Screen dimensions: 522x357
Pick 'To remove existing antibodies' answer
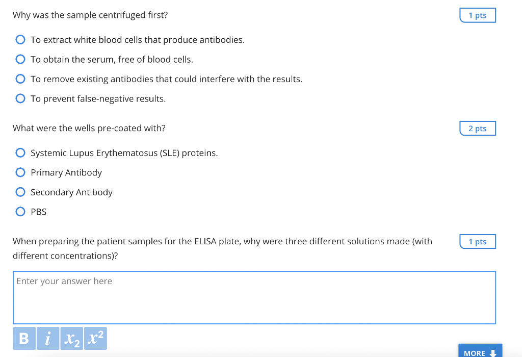click(x=20, y=79)
